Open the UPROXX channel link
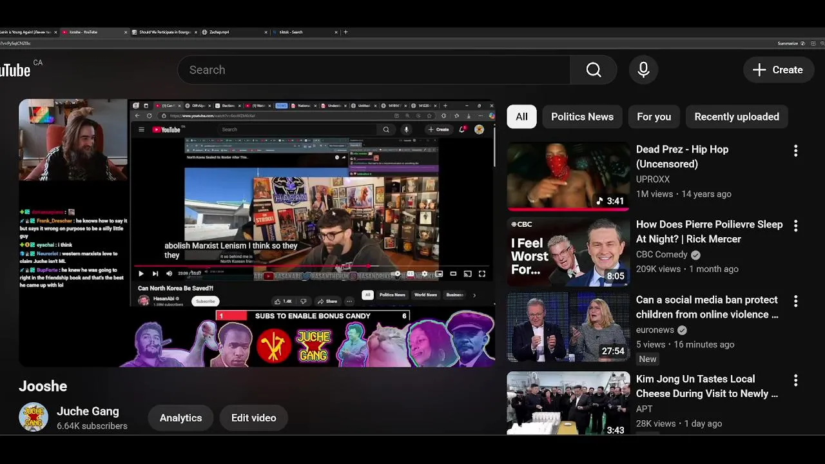The image size is (825, 464). pyautogui.click(x=653, y=179)
